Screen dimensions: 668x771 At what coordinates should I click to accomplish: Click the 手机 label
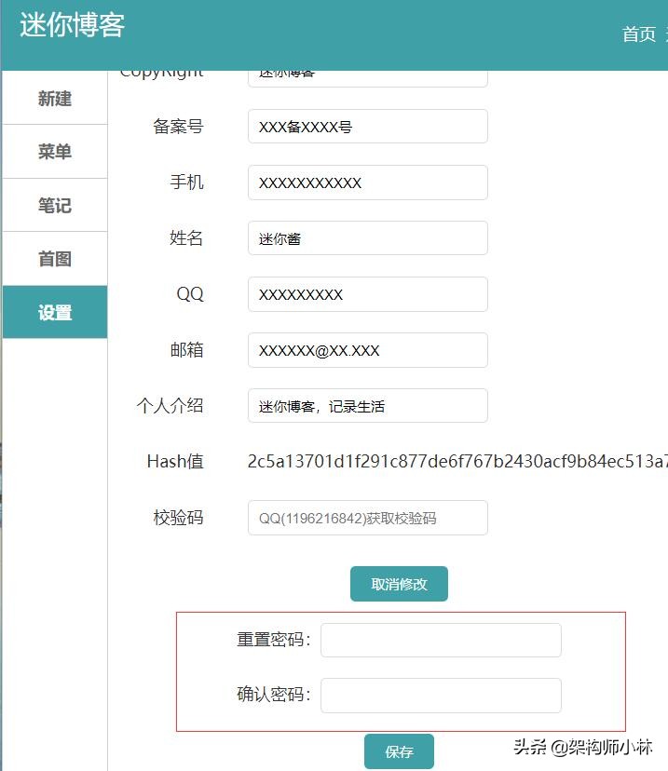186,182
